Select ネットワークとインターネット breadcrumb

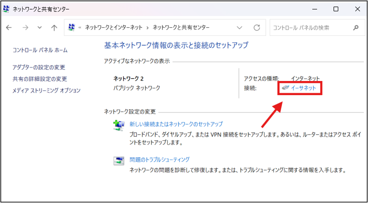coord(114,27)
